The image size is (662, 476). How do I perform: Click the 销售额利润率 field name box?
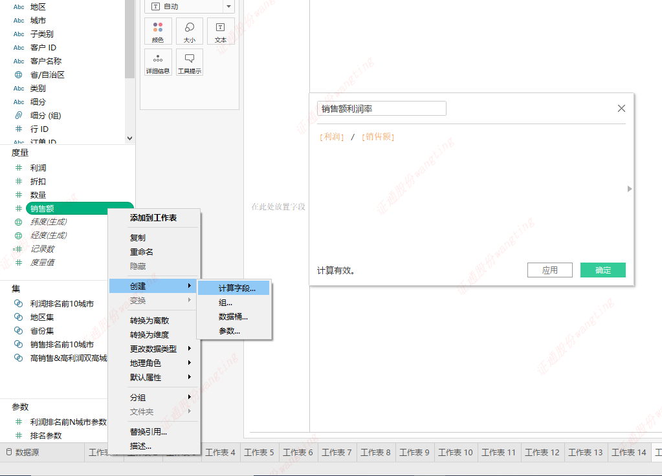pos(382,109)
